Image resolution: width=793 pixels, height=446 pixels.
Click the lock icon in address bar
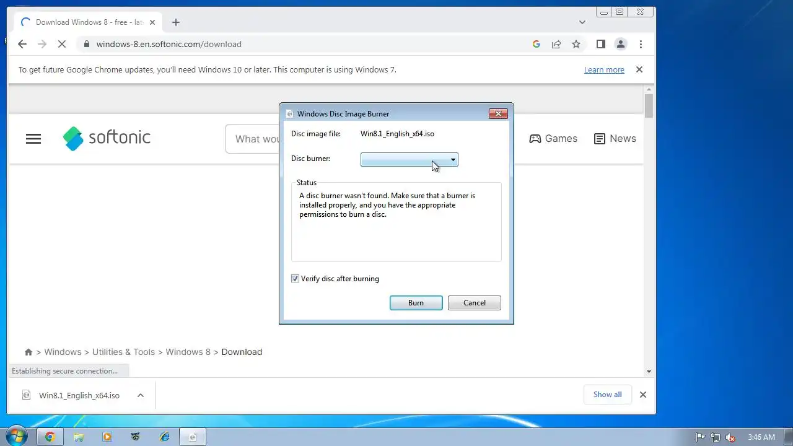coord(86,44)
